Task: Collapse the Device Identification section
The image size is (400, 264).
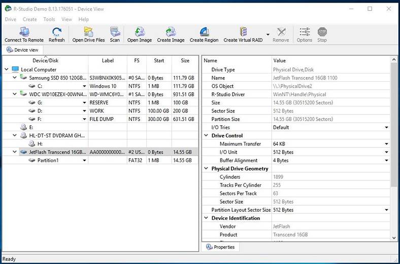Action: [x=206, y=218]
